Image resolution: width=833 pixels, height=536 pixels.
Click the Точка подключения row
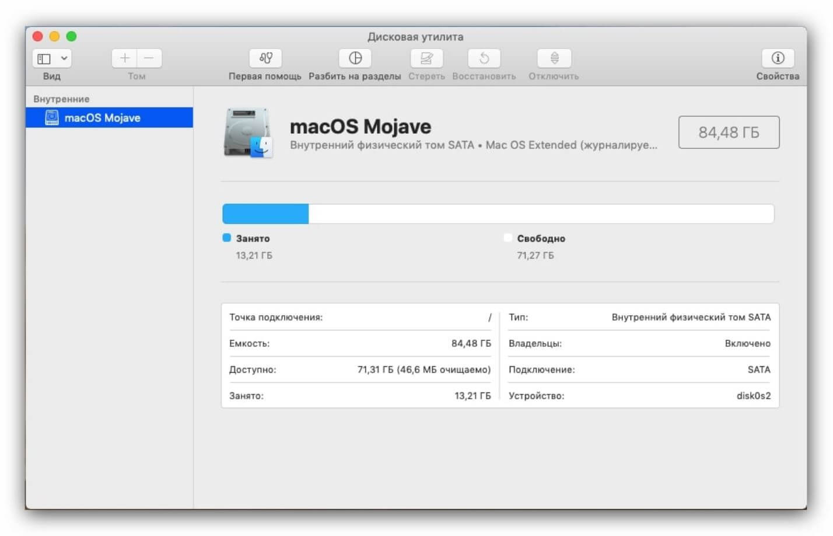(x=360, y=317)
